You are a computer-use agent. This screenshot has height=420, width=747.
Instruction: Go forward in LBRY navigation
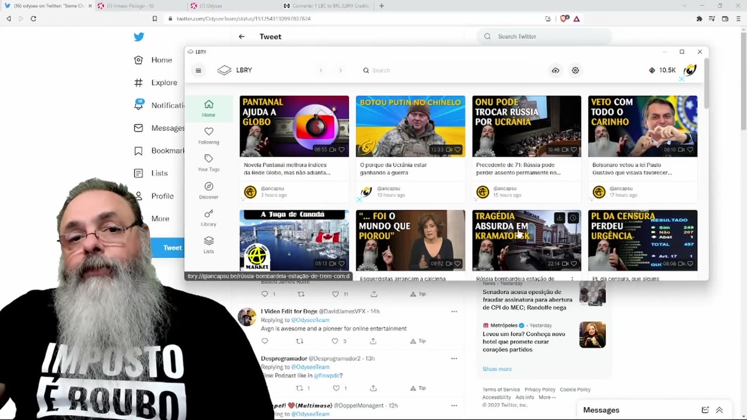341,71
